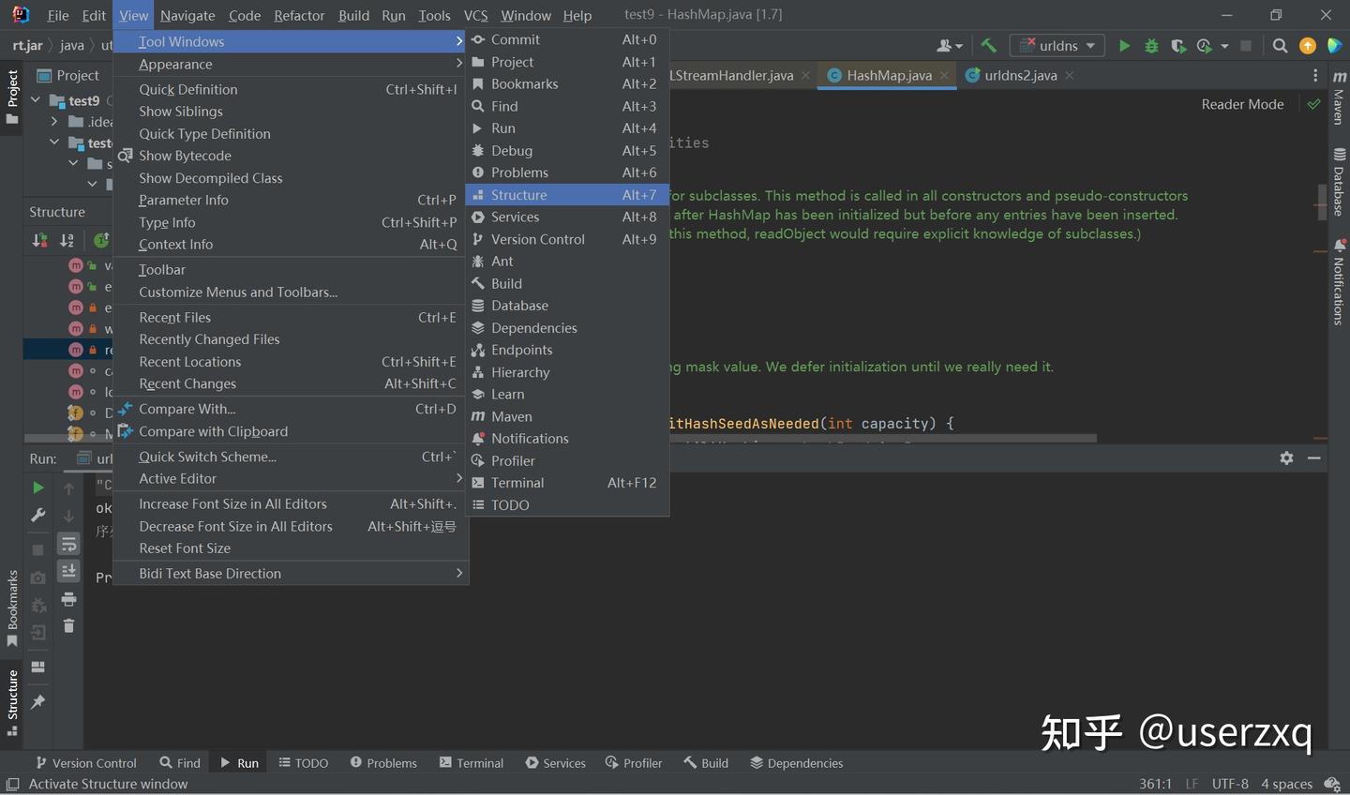Open the Active Editor submenu

coord(291,478)
